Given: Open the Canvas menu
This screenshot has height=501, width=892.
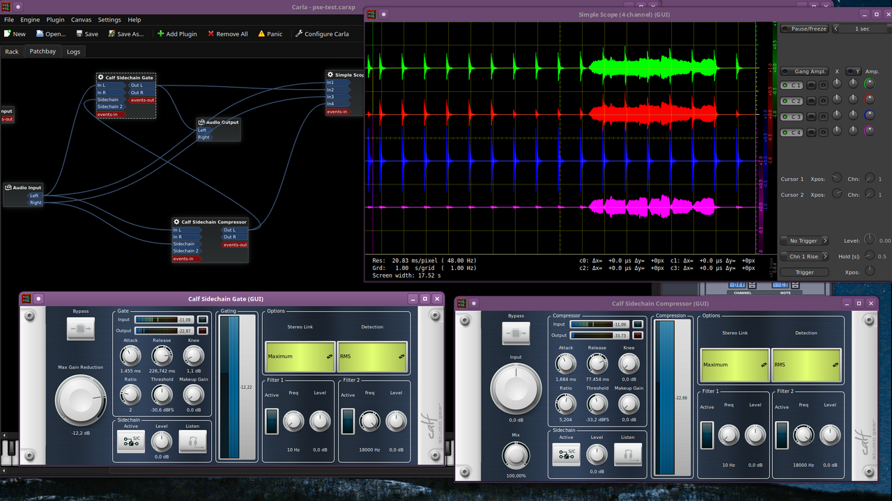Looking at the screenshot, I should coord(81,19).
